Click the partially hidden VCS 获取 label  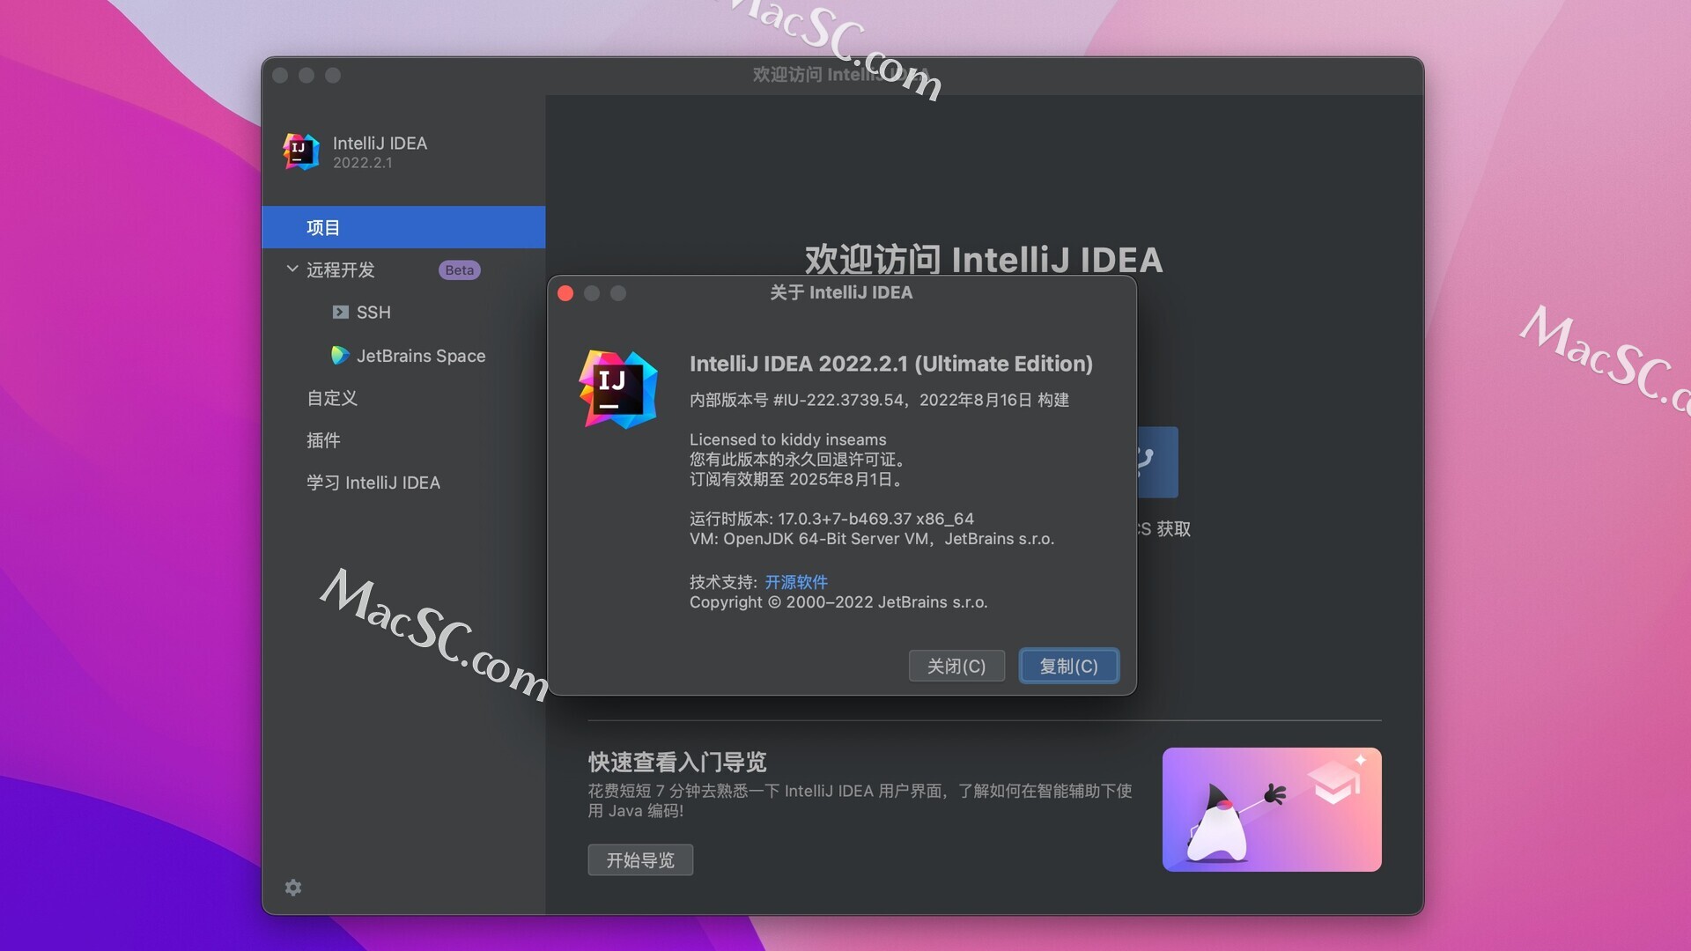(1163, 529)
